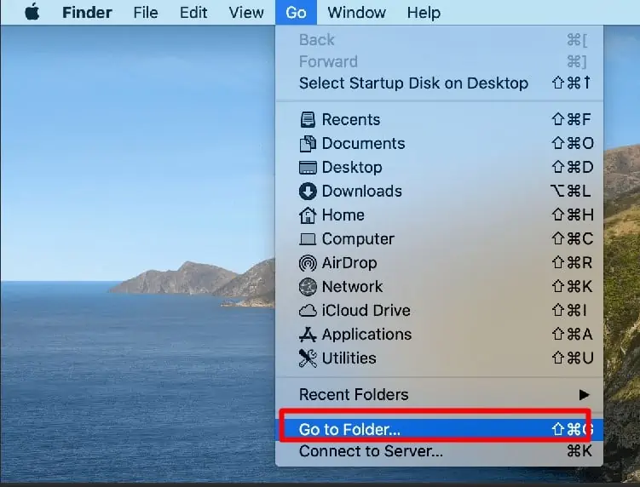Click the ⇧⌘R shortcut beside AirDrop

(572, 263)
